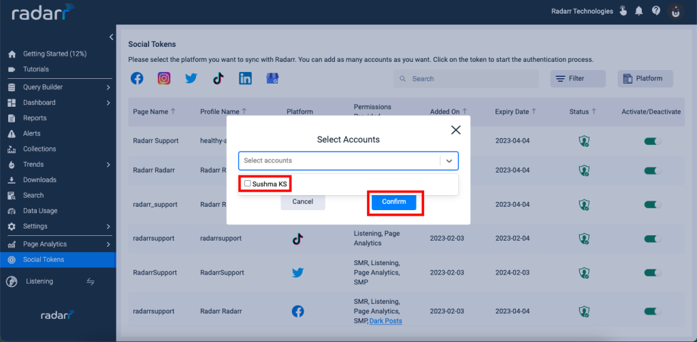Click the status shield in the 2023-02-04 expiry row

pyautogui.click(x=584, y=239)
